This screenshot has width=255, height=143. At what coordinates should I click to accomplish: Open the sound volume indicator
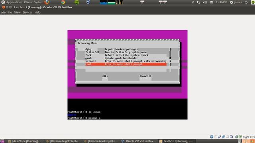pyautogui.click(x=205, y=2)
